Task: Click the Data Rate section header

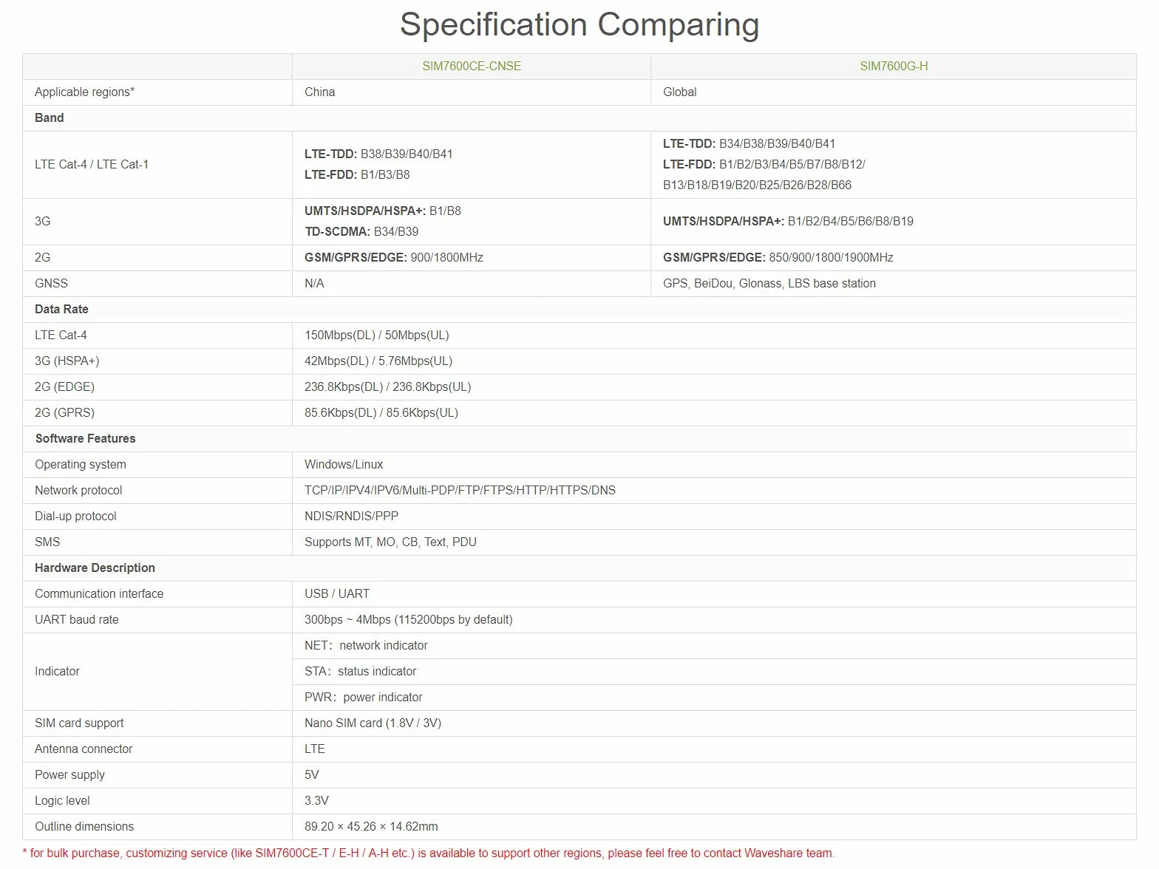Action: coord(61,309)
